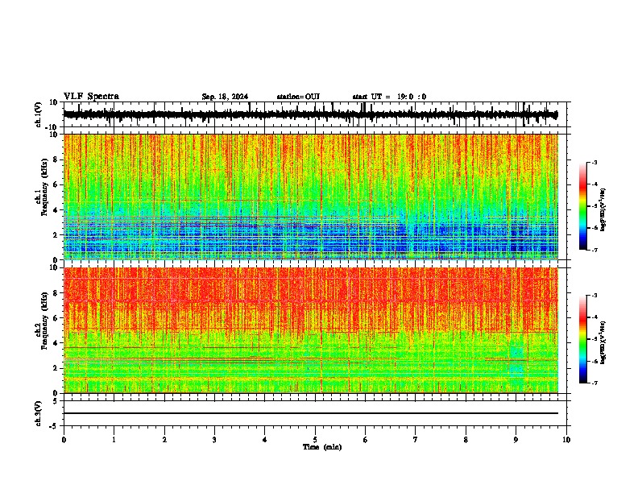Click the log(PSD) label beside ch.2 colorbar
This screenshot has width=638, height=493.
tap(603, 342)
